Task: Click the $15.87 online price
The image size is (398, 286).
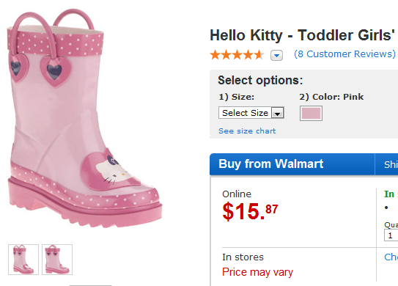Action: [250, 211]
